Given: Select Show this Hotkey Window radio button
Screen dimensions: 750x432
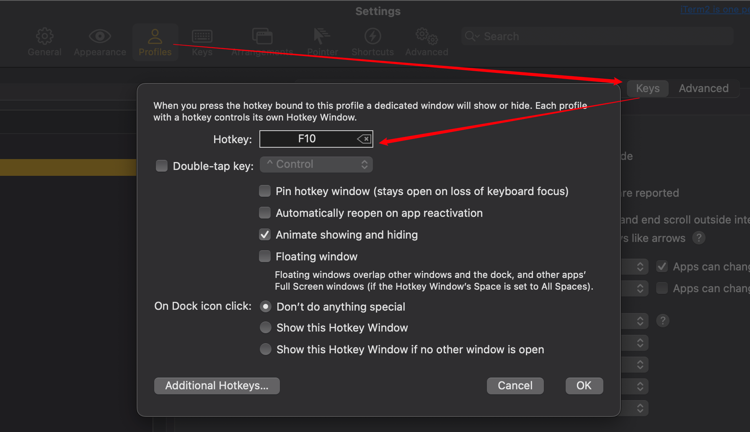Looking at the screenshot, I should (x=266, y=328).
